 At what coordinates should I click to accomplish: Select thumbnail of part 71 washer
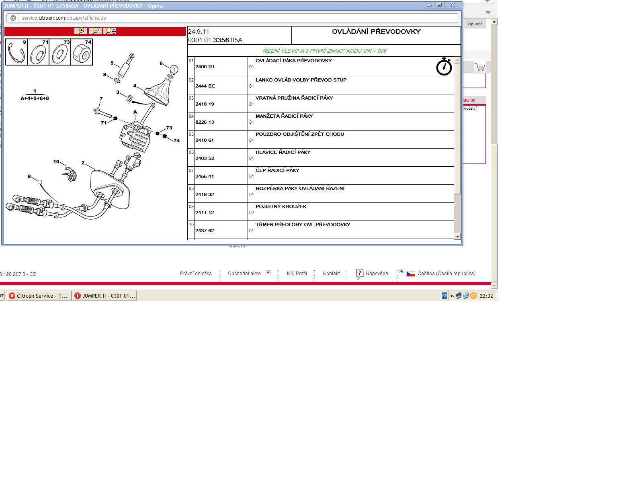[38, 52]
